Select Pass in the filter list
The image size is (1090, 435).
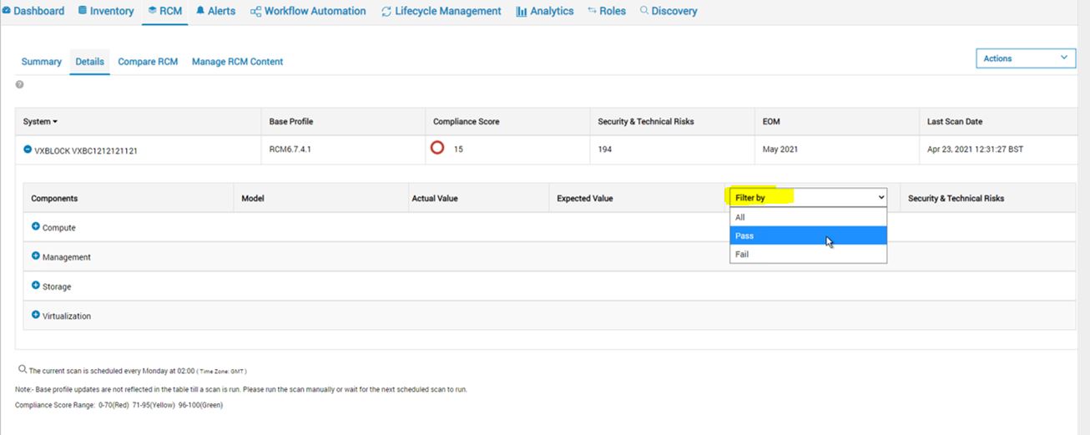[x=807, y=236]
